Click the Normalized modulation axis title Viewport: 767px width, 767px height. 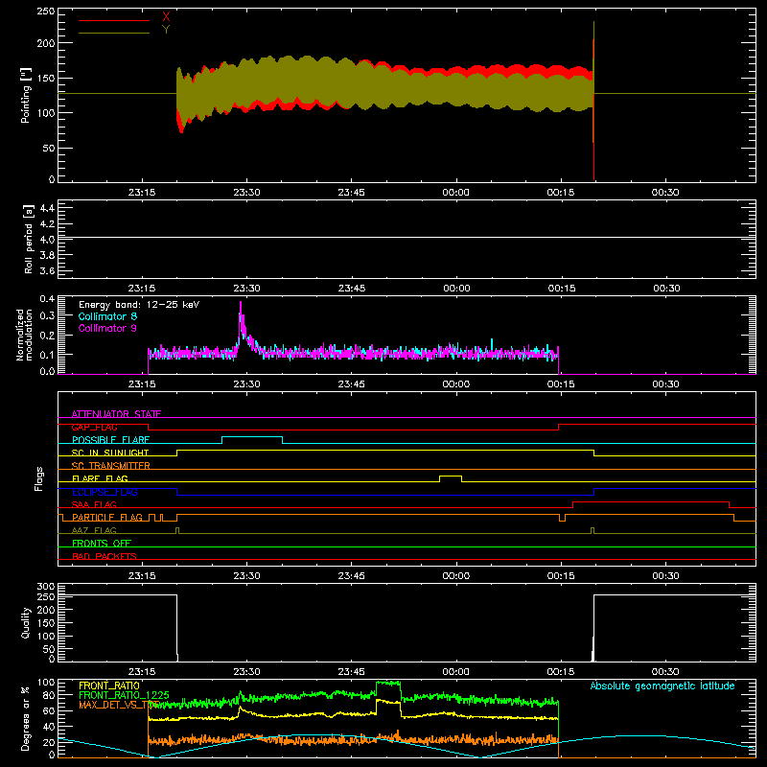[25, 335]
